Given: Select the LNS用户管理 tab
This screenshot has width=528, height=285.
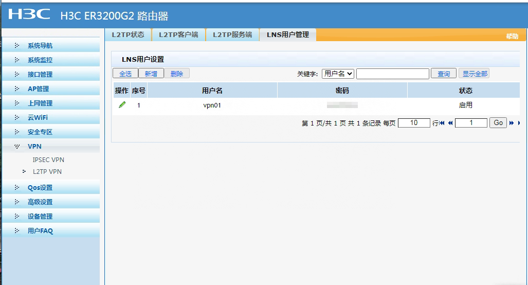Looking at the screenshot, I should click(288, 34).
